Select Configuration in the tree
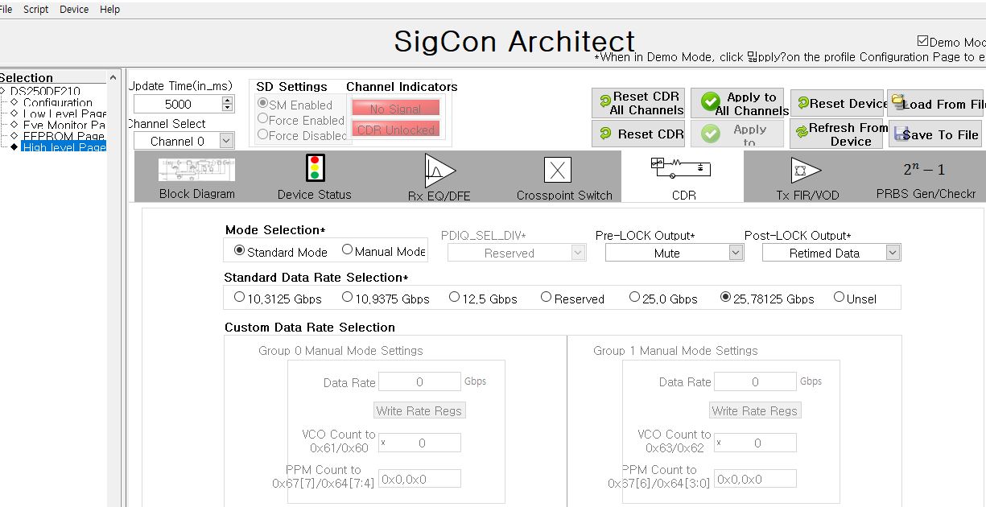Viewport: 986px width, 507px height. pos(57,102)
